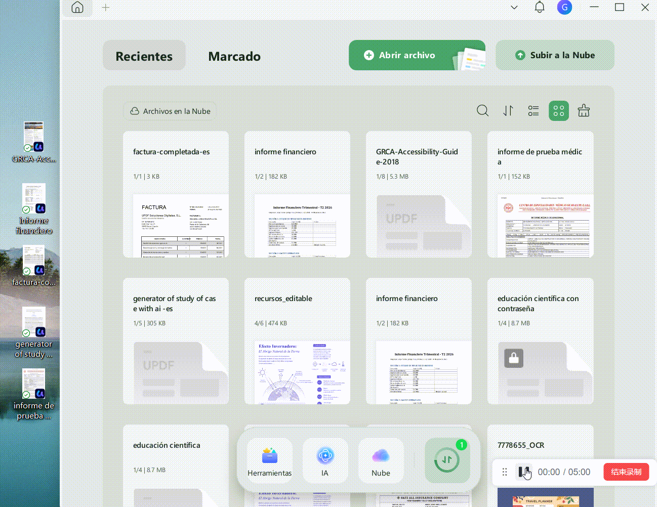Select GRCA-Acc... desktop file icon

pos(34,142)
